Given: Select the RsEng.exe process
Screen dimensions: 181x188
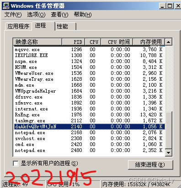Looking at the screenshot, I should [x=90, y=115].
